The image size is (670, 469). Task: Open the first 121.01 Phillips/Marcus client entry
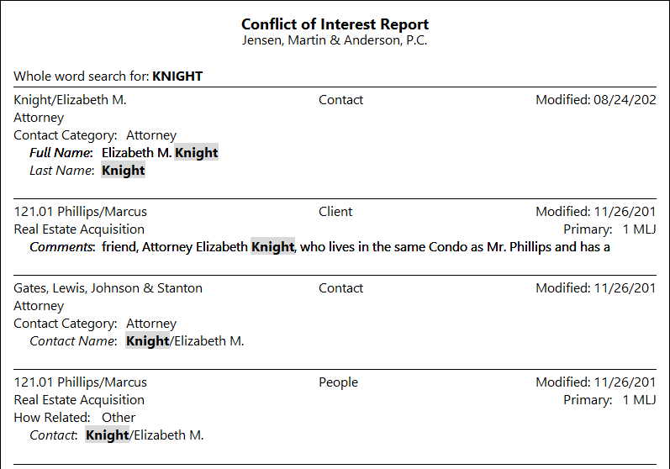81,212
